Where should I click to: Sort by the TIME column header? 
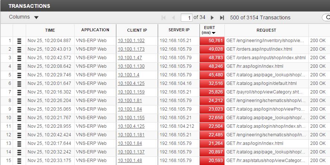click(50, 30)
